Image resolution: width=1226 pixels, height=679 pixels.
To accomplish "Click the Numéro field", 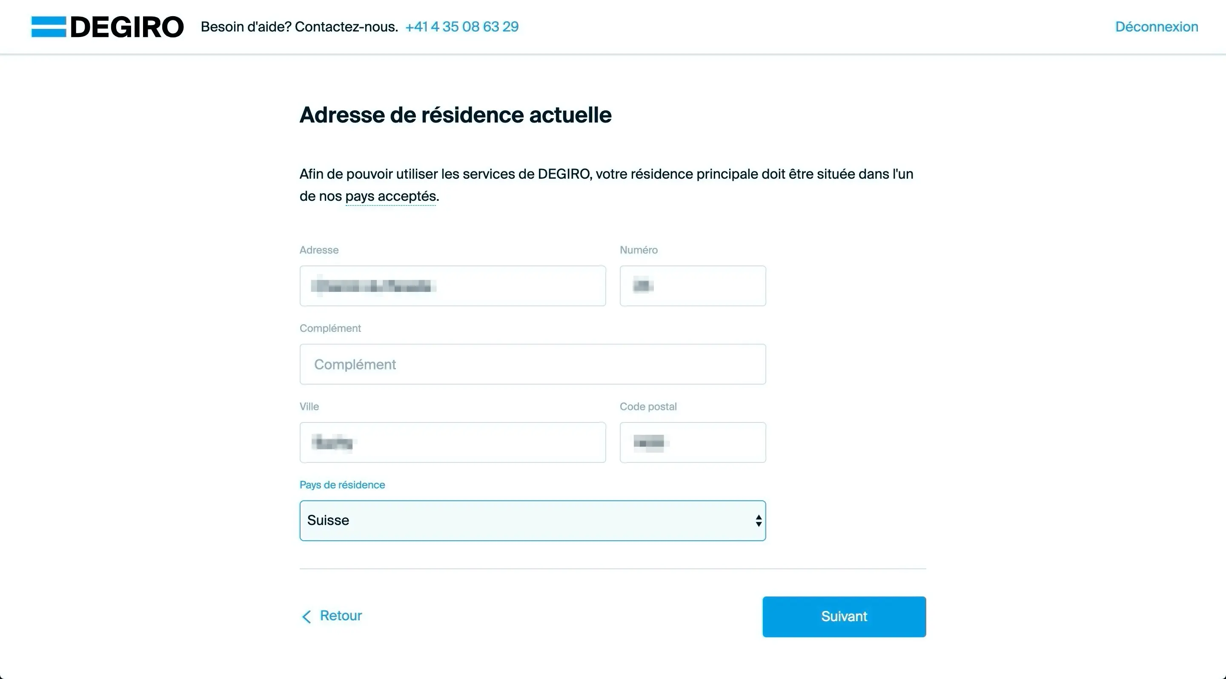I will click(693, 285).
